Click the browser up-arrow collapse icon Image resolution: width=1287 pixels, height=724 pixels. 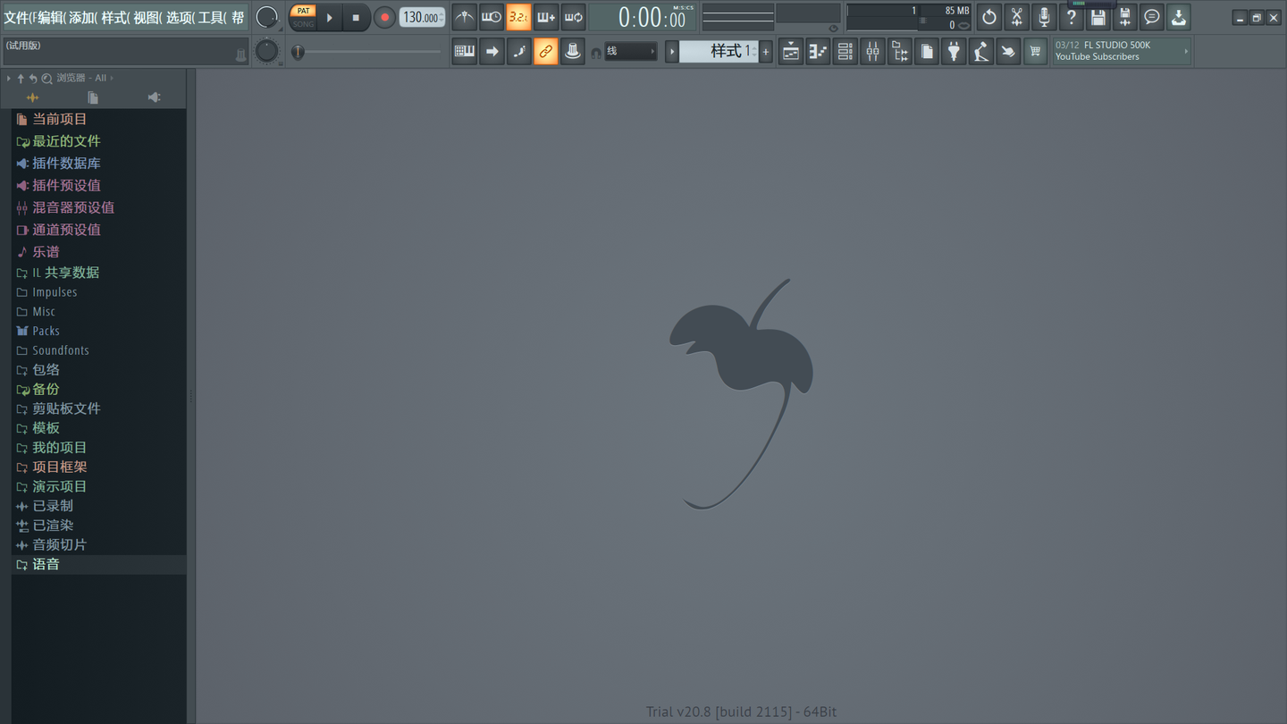point(21,79)
